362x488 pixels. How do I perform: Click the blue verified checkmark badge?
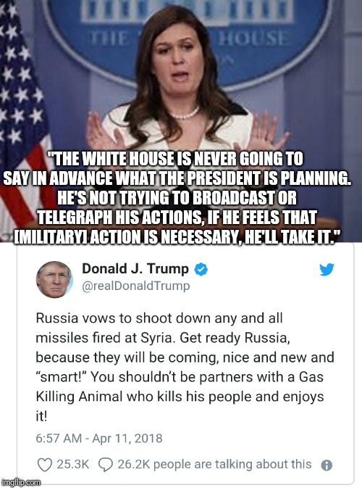tap(201, 269)
